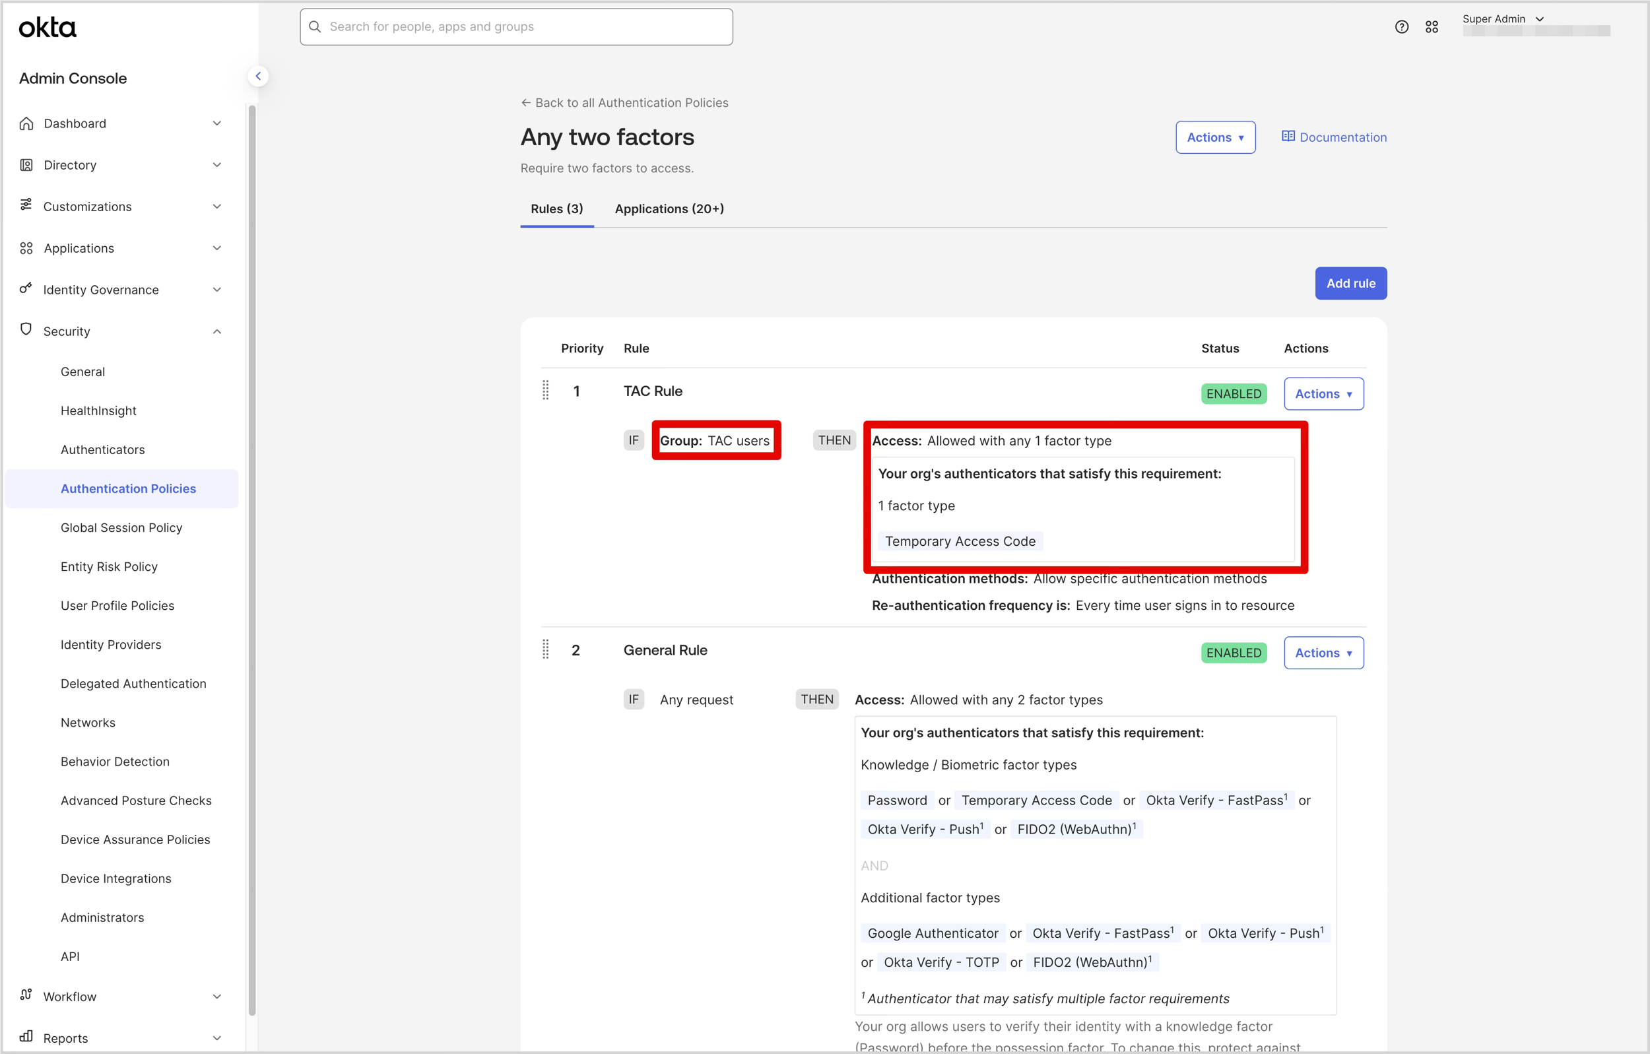The image size is (1650, 1054).
Task: Click the Applications grid icon in sidebar
Action: (x=26, y=248)
